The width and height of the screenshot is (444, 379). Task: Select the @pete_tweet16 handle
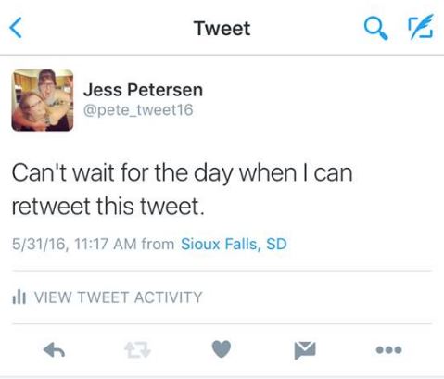(138, 110)
